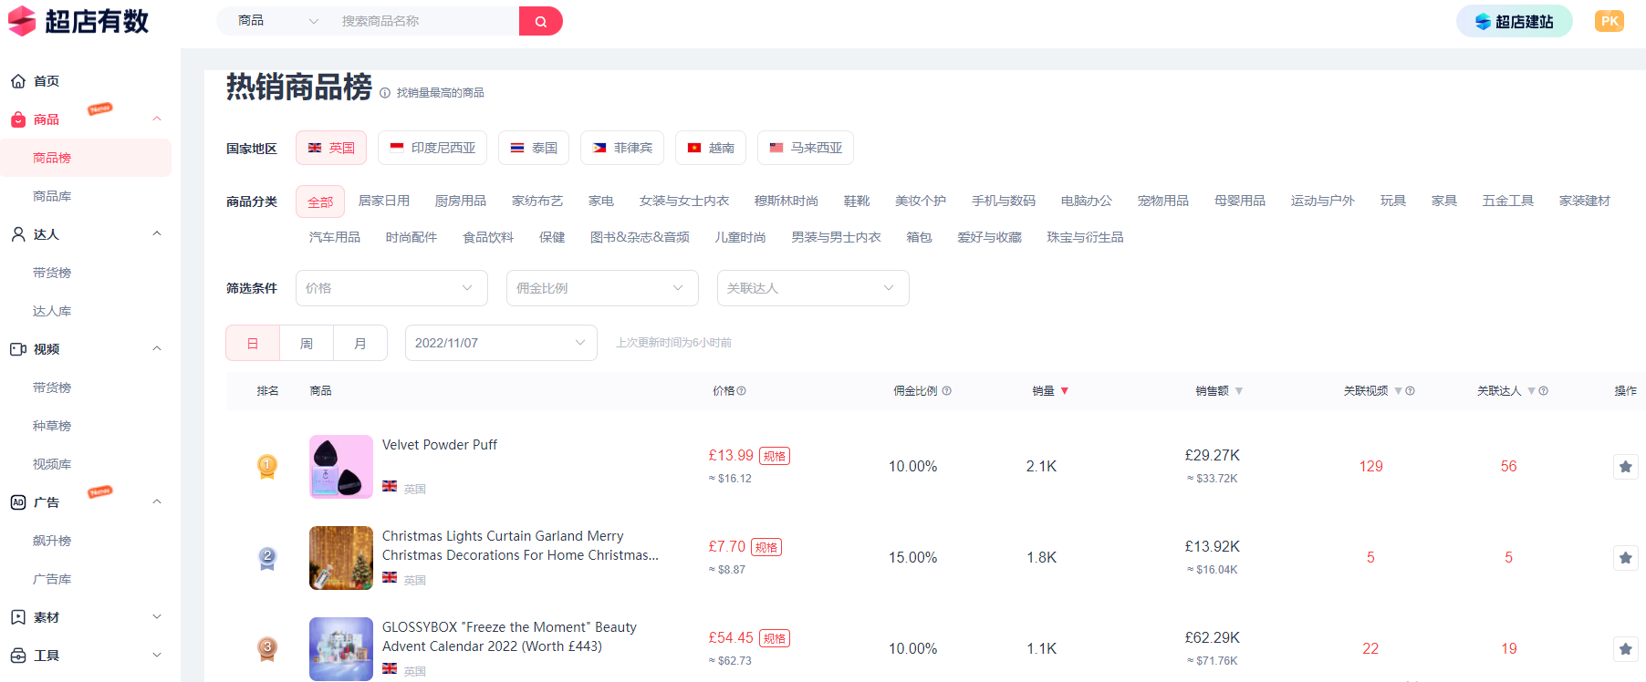The height and width of the screenshot is (682, 1646).
Task: Click the 129 related videos count
Action: 1370,467
